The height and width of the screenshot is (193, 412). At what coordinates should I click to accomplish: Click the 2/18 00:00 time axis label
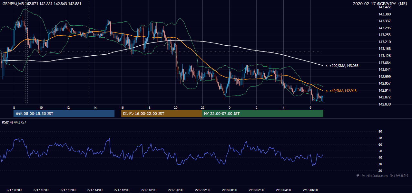tap(230, 190)
